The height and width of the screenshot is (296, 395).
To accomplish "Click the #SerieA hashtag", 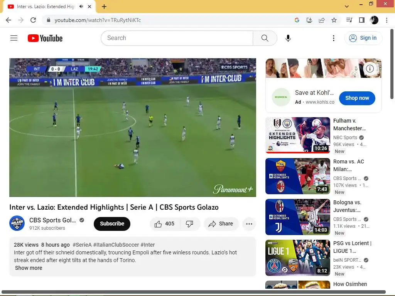I will coord(82,245).
